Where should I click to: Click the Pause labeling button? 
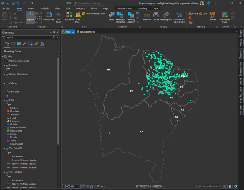coord(193,14)
